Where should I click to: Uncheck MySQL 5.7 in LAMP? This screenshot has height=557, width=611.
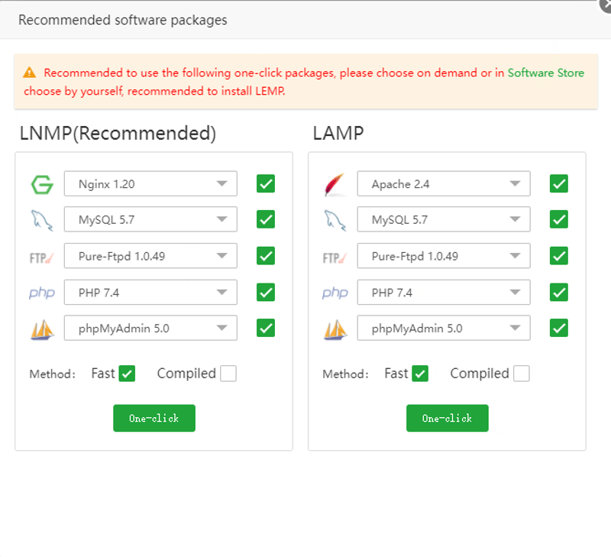click(559, 219)
